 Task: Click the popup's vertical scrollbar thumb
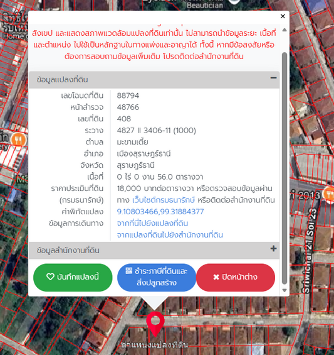(x=284, y=168)
